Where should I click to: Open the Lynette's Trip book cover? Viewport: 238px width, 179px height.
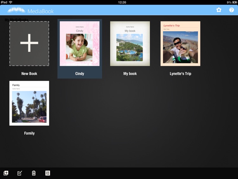[x=180, y=44]
